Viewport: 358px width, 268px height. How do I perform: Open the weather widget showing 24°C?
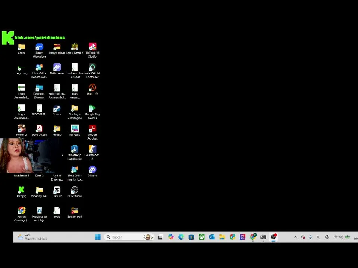pyautogui.click(x=32, y=237)
